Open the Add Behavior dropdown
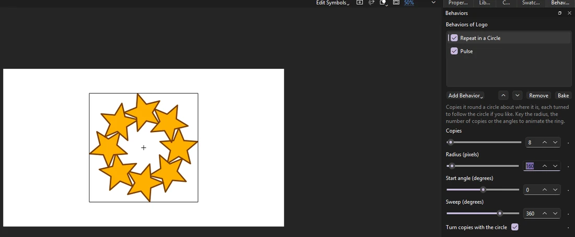 [x=466, y=96]
